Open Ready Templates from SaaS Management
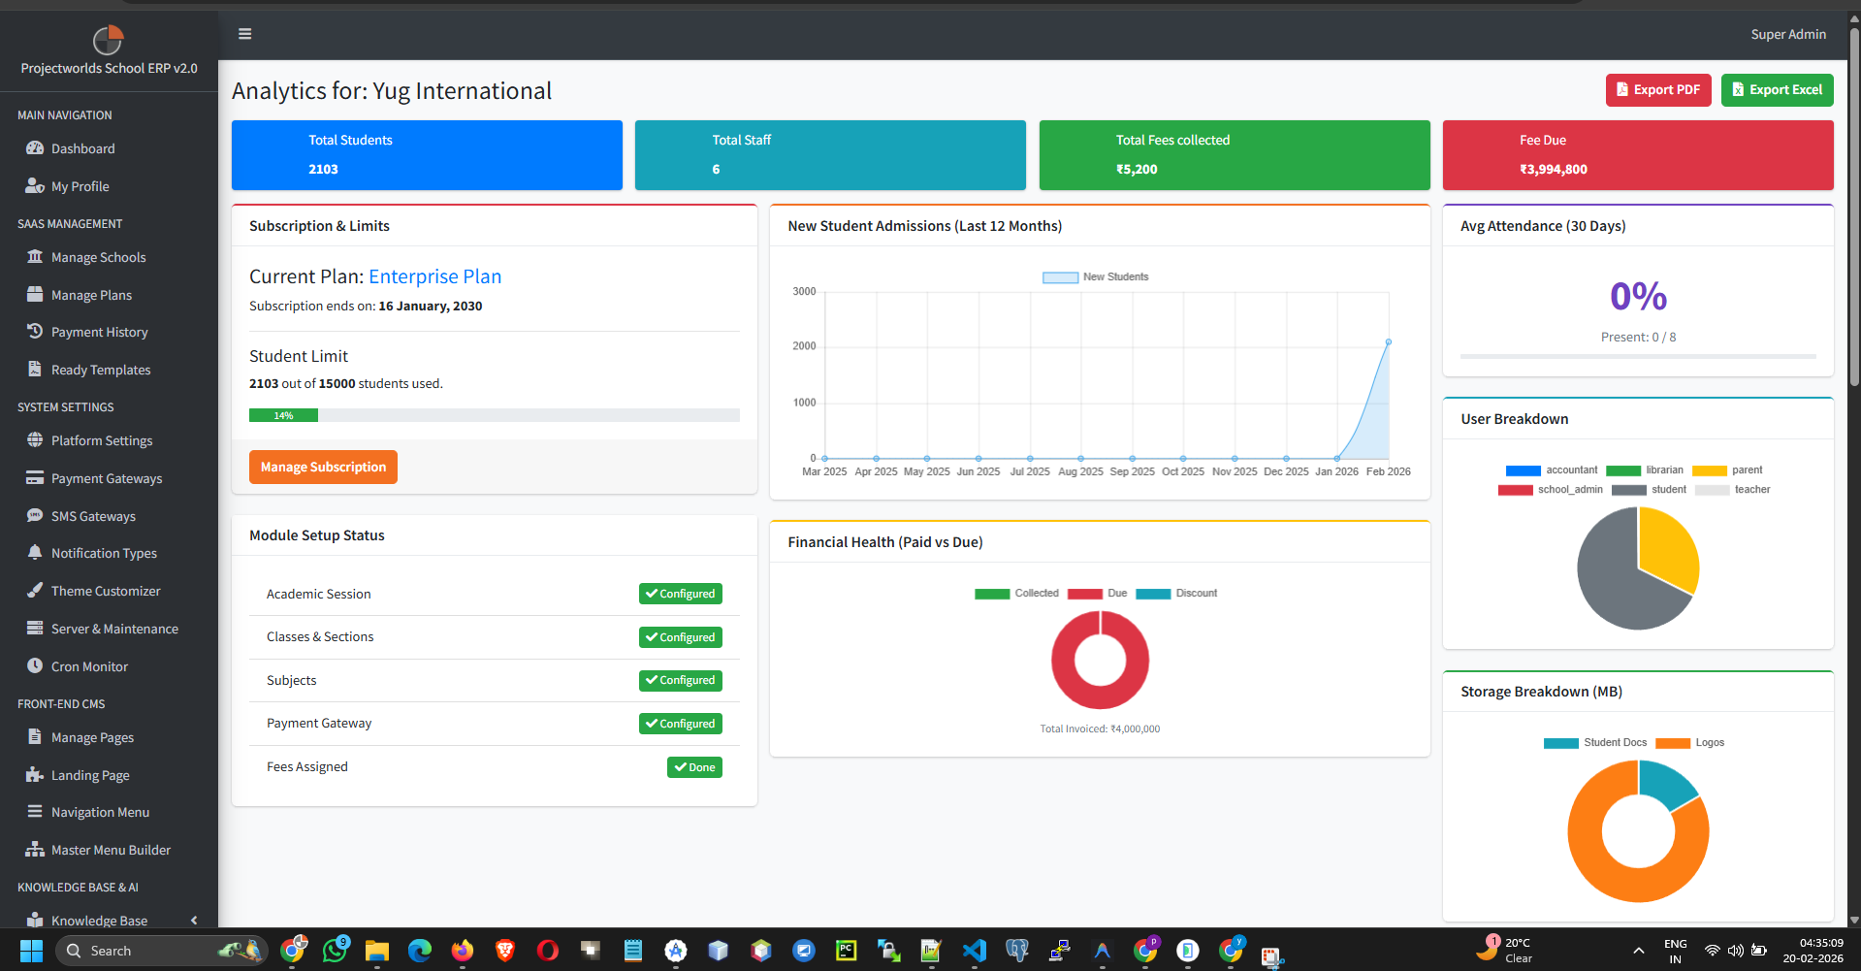This screenshot has width=1861, height=971. (x=101, y=370)
